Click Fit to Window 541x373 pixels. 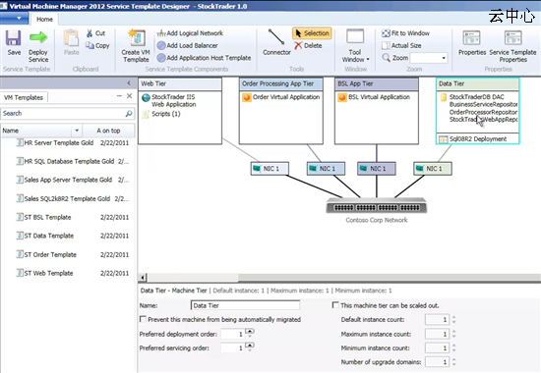(405, 33)
